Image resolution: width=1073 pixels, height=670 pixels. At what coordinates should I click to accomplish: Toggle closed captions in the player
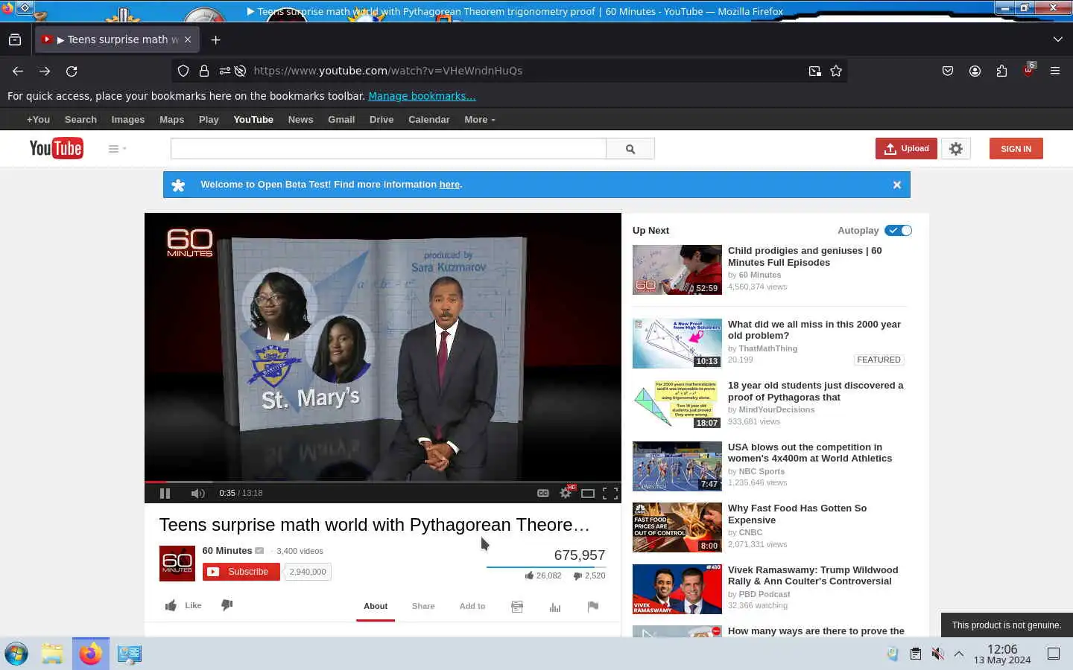pos(543,493)
